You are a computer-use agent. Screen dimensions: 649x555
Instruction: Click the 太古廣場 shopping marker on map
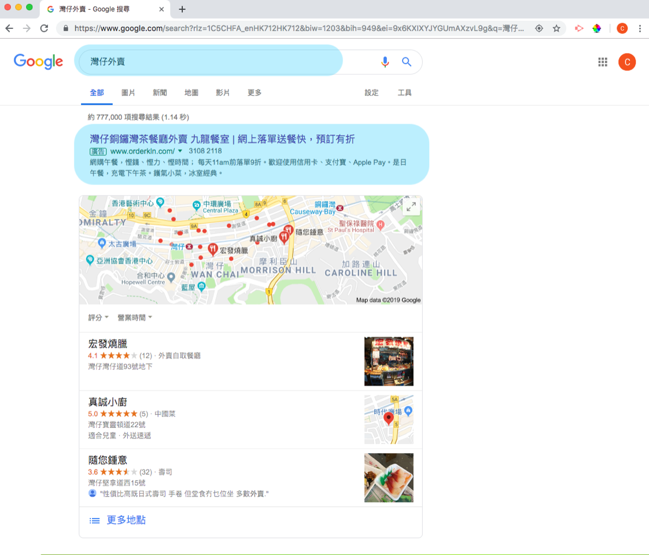tap(102, 243)
